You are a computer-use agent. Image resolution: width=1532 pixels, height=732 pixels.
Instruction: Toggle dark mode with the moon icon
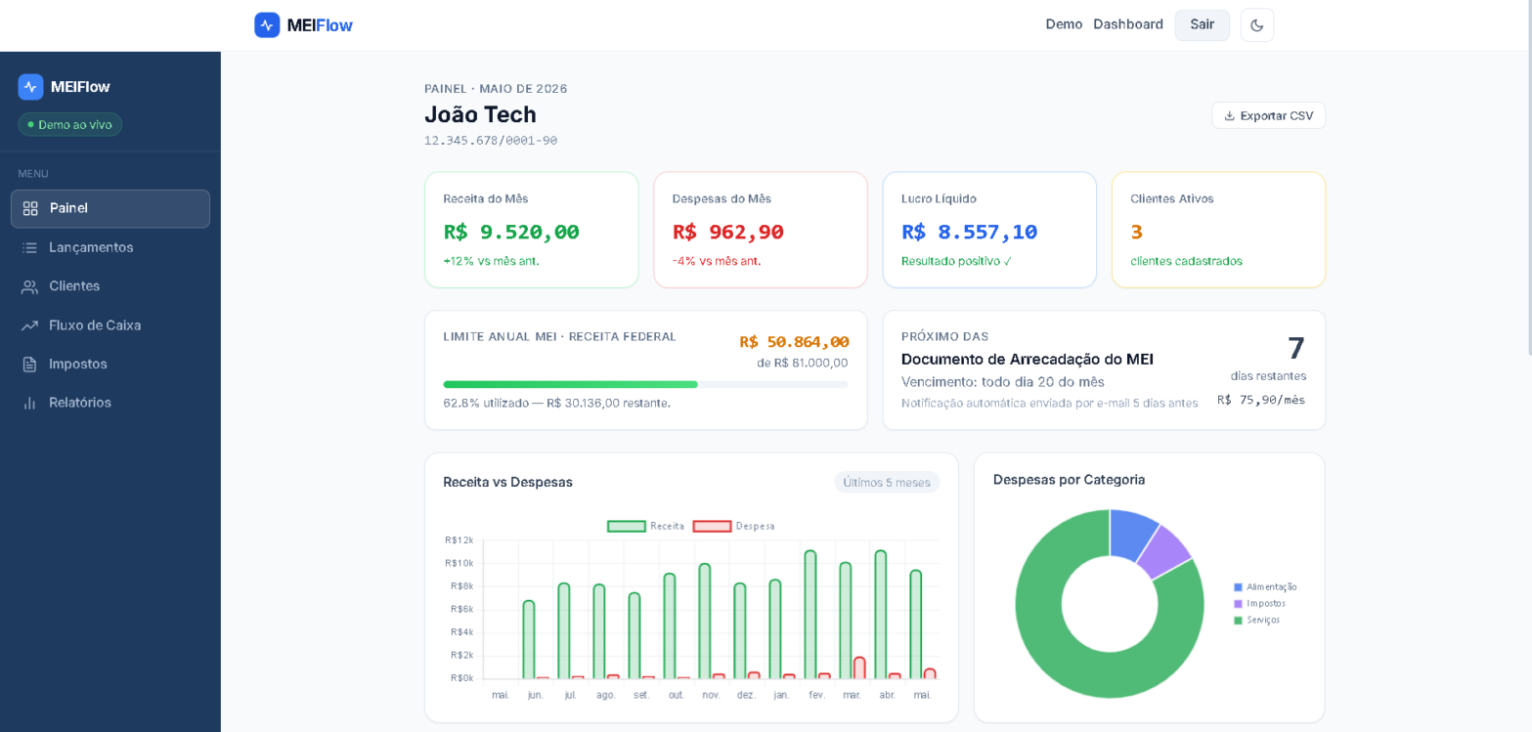pyautogui.click(x=1257, y=25)
